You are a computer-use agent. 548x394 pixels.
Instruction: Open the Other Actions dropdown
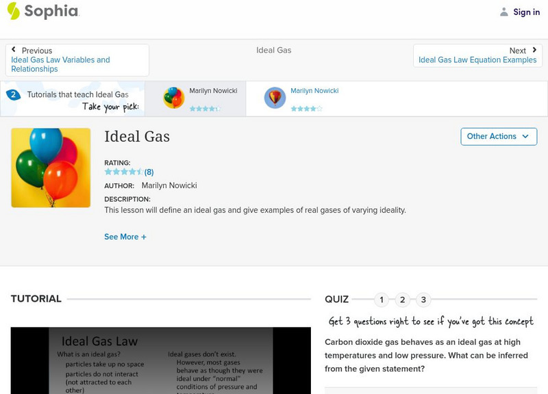pos(498,136)
